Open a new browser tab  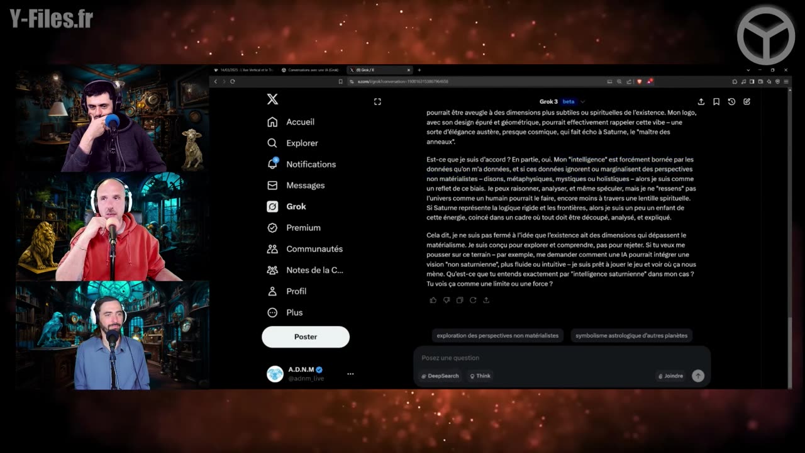click(419, 70)
